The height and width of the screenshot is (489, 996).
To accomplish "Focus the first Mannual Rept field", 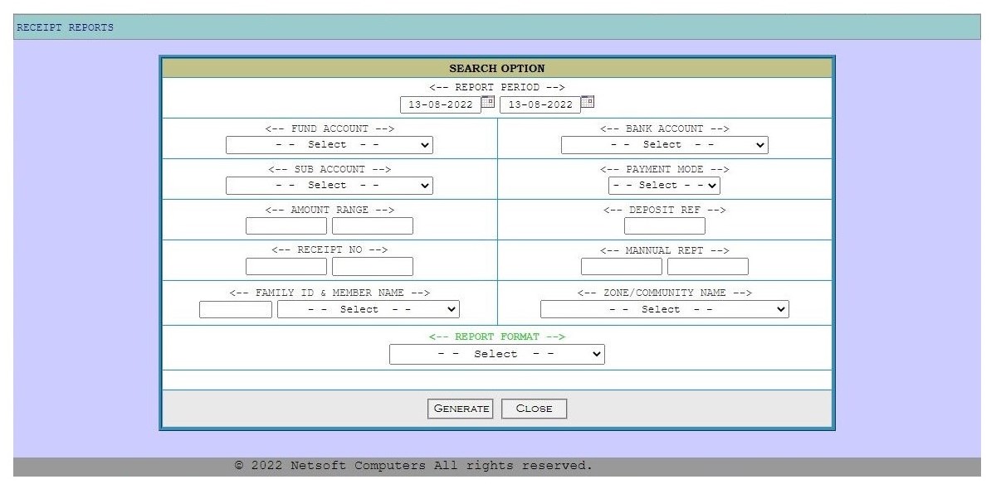I will click(x=622, y=267).
